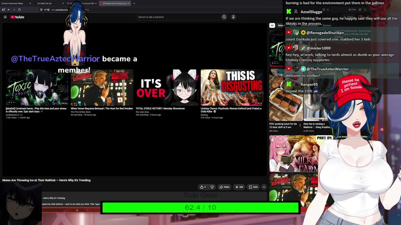Open the packing lunch sidebar thumbnail
This screenshot has width=401, height=225.
point(286,95)
